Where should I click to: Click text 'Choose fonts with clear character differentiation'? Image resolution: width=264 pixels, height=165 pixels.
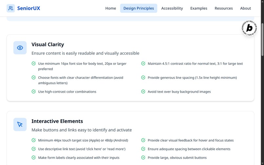click(81, 80)
